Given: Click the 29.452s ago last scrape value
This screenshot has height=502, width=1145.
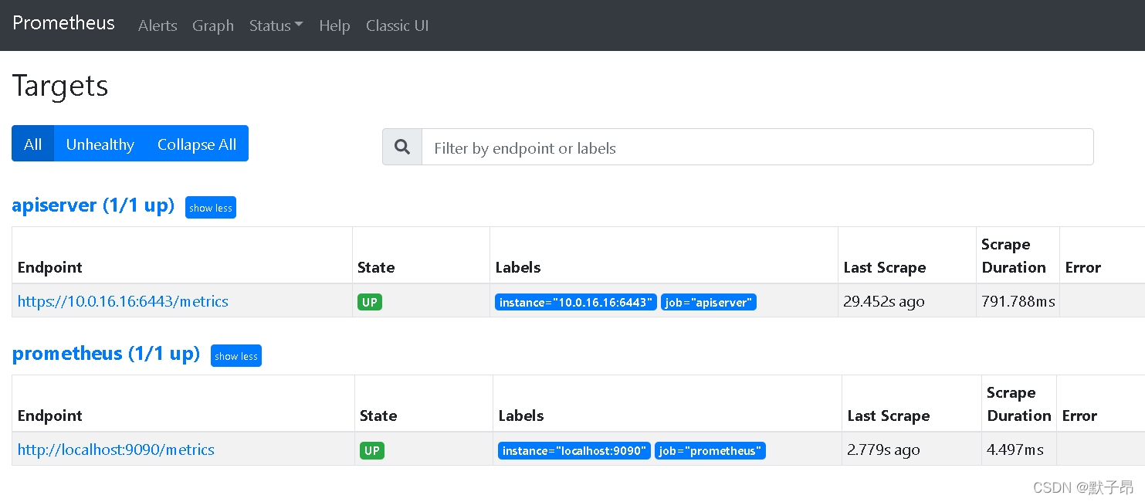Looking at the screenshot, I should pos(884,301).
